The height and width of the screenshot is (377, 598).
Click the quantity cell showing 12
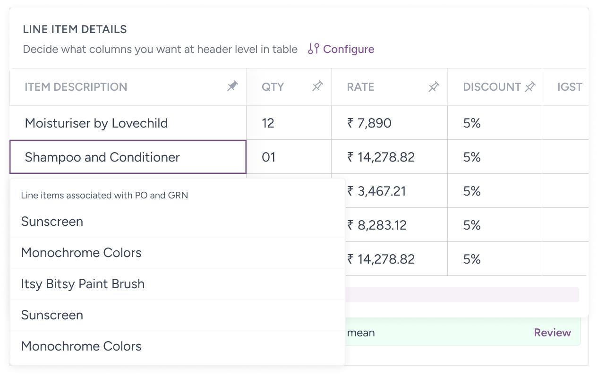[268, 123]
